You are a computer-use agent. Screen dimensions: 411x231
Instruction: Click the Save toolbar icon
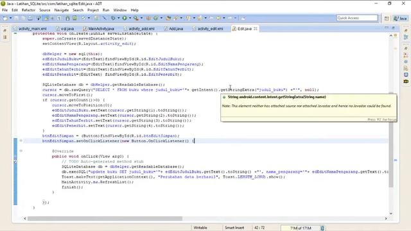[x=17, y=18]
